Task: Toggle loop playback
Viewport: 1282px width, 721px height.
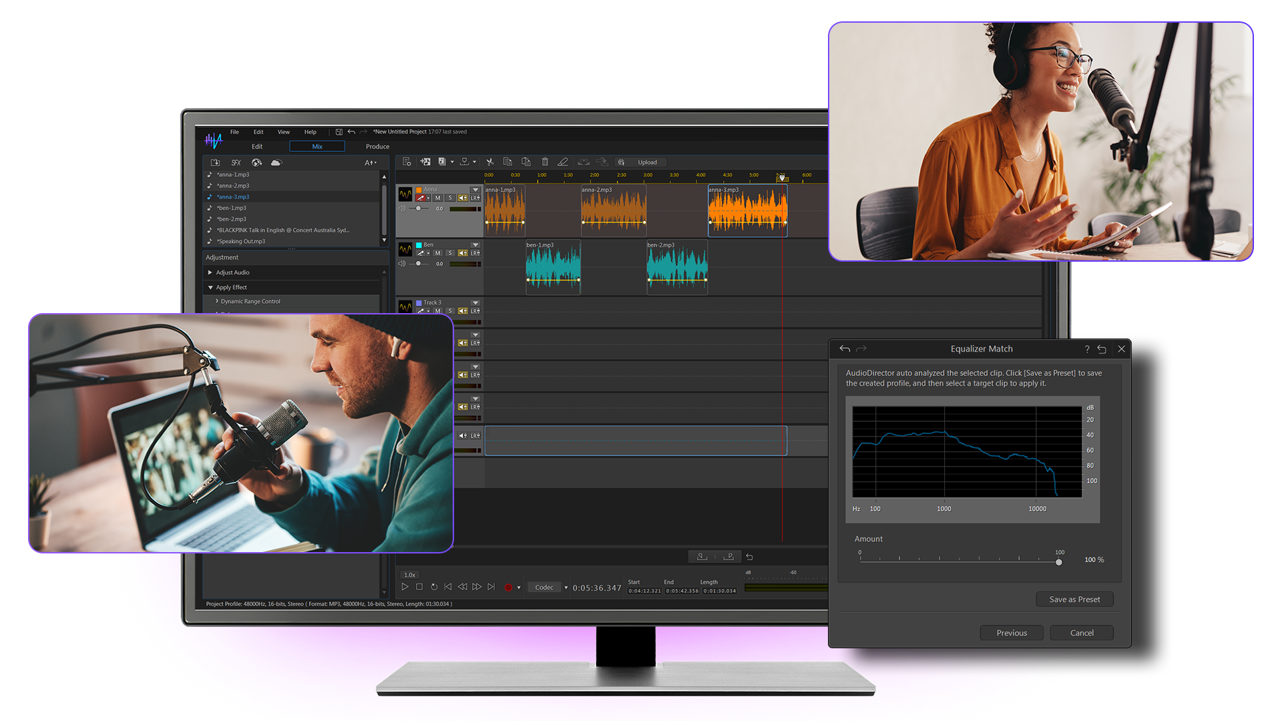Action: [x=434, y=587]
